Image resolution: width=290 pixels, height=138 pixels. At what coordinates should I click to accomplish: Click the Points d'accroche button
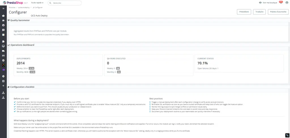(x=278, y=12)
